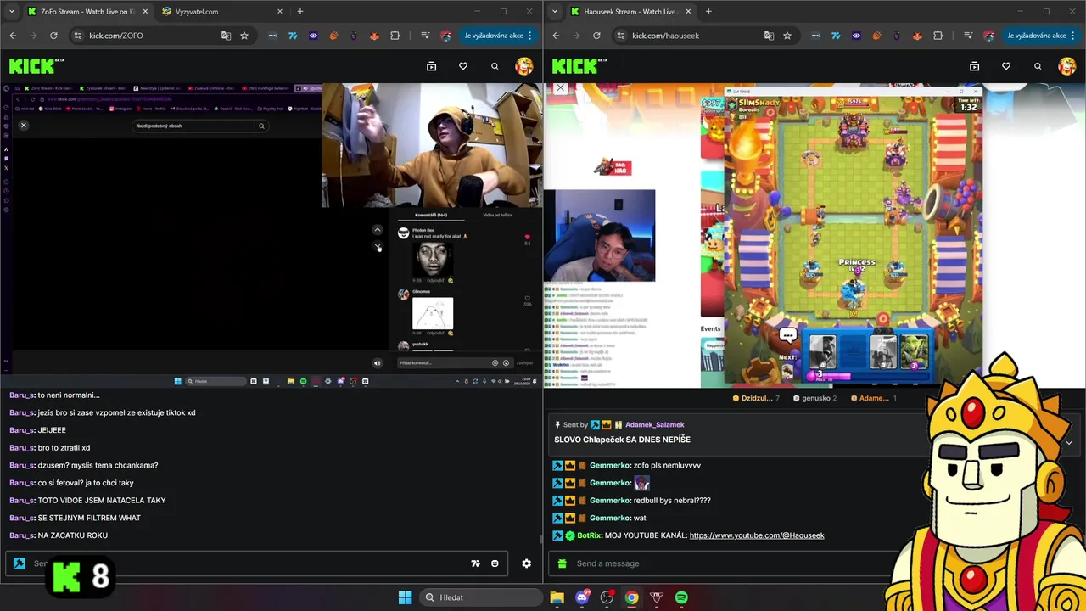Viewport: 1086px width, 611px height.
Task: Open the browse streams icon in Haouseek window
Action: [974, 66]
